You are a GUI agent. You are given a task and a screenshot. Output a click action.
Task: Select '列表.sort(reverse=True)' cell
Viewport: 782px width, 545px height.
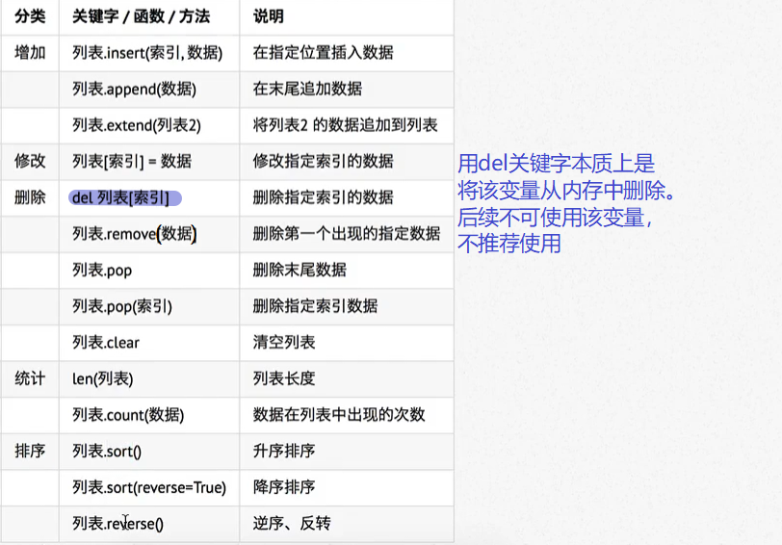click(149, 487)
